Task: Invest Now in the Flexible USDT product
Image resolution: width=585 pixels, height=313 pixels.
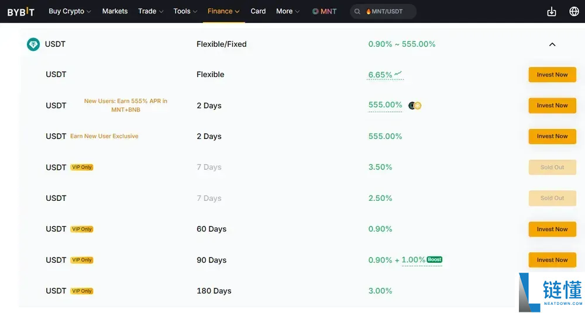Action: tap(552, 75)
